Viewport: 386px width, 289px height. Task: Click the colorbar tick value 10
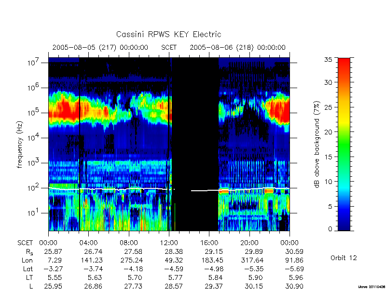330,182
